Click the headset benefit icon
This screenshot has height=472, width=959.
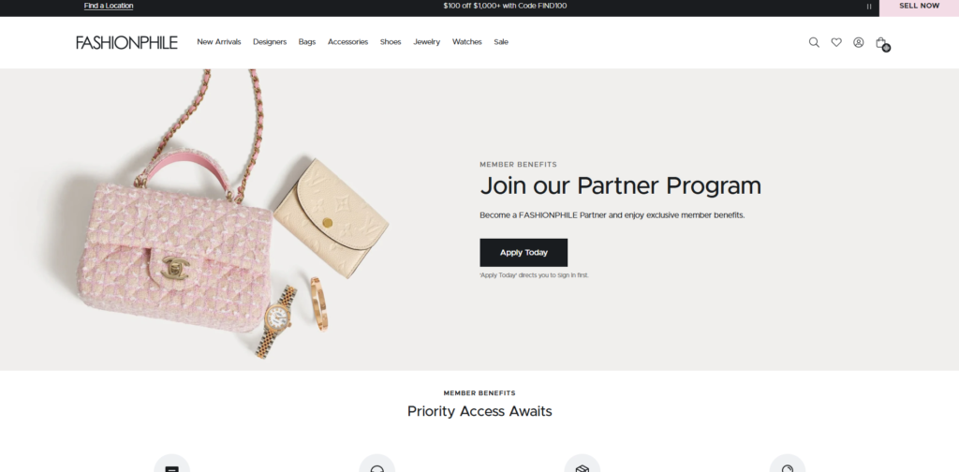tap(376, 465)
